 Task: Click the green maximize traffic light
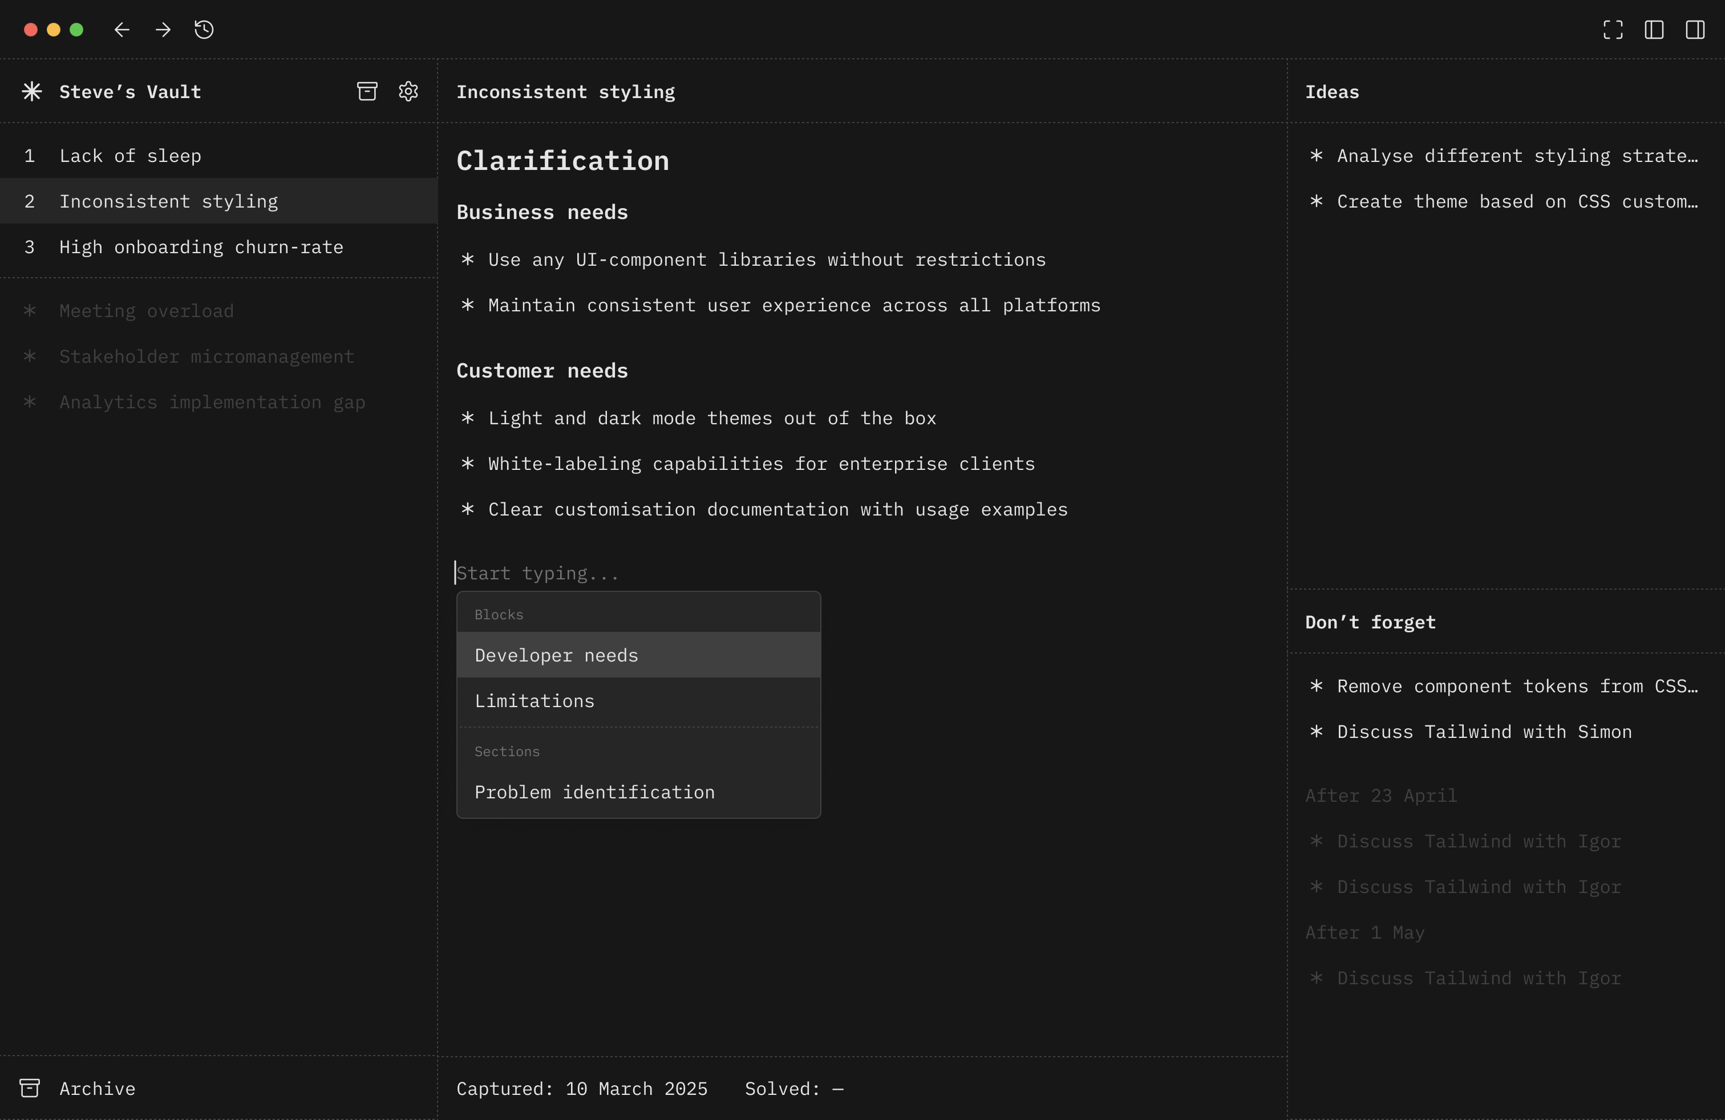tap(76, 30)
